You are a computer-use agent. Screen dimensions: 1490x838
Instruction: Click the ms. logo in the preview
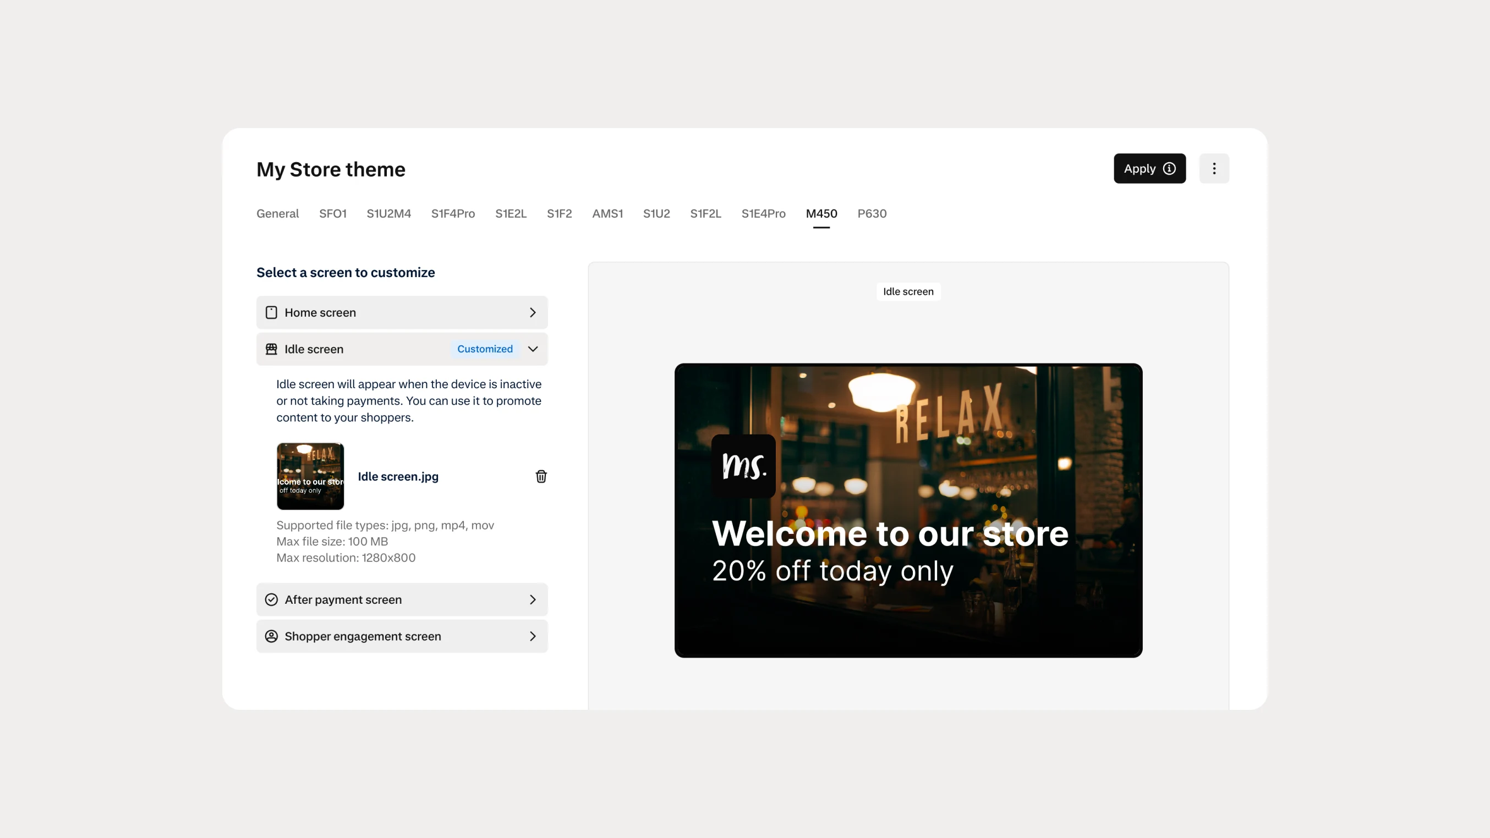[743, 466]
